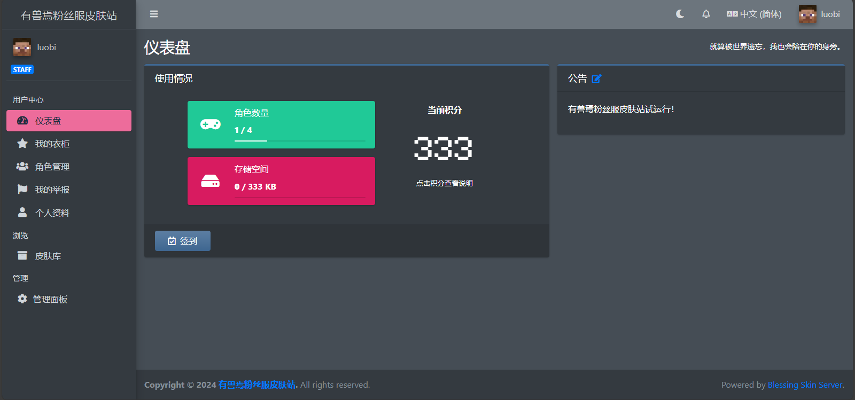Open Blessing Skin Server footer link

[x=805, y=385]
